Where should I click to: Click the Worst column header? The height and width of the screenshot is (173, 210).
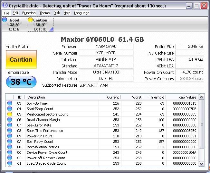click(132, 97)
